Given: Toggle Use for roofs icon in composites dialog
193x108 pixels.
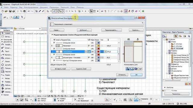Looking at the screenshot, I should [x=136, y=69].
